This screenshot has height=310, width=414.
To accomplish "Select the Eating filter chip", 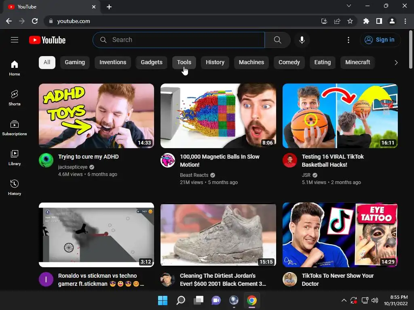I will [322, 63].
